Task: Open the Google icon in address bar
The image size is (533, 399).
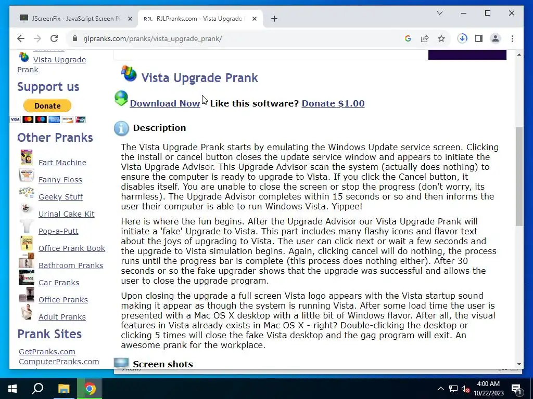Action: tap(408, 38)
